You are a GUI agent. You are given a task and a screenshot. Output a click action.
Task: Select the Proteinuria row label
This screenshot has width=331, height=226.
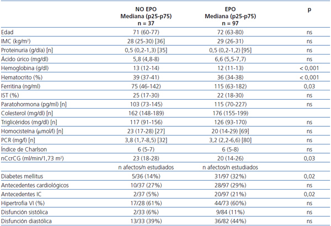pos(27,49)
